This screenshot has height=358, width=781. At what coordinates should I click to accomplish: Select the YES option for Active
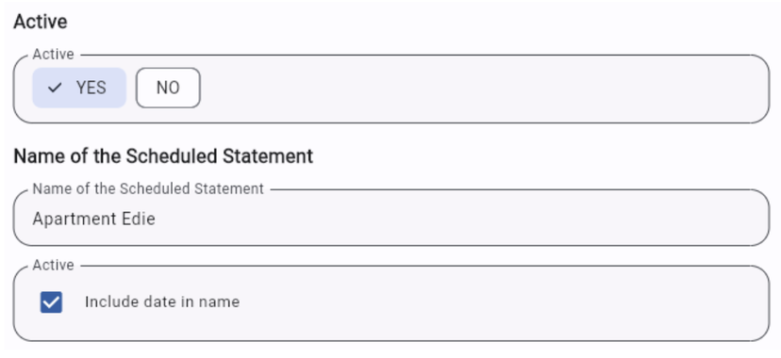[79, 88]
